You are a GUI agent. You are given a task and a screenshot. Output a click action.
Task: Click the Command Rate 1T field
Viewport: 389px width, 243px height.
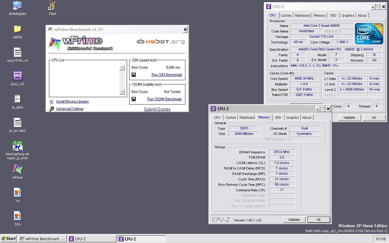282,190
